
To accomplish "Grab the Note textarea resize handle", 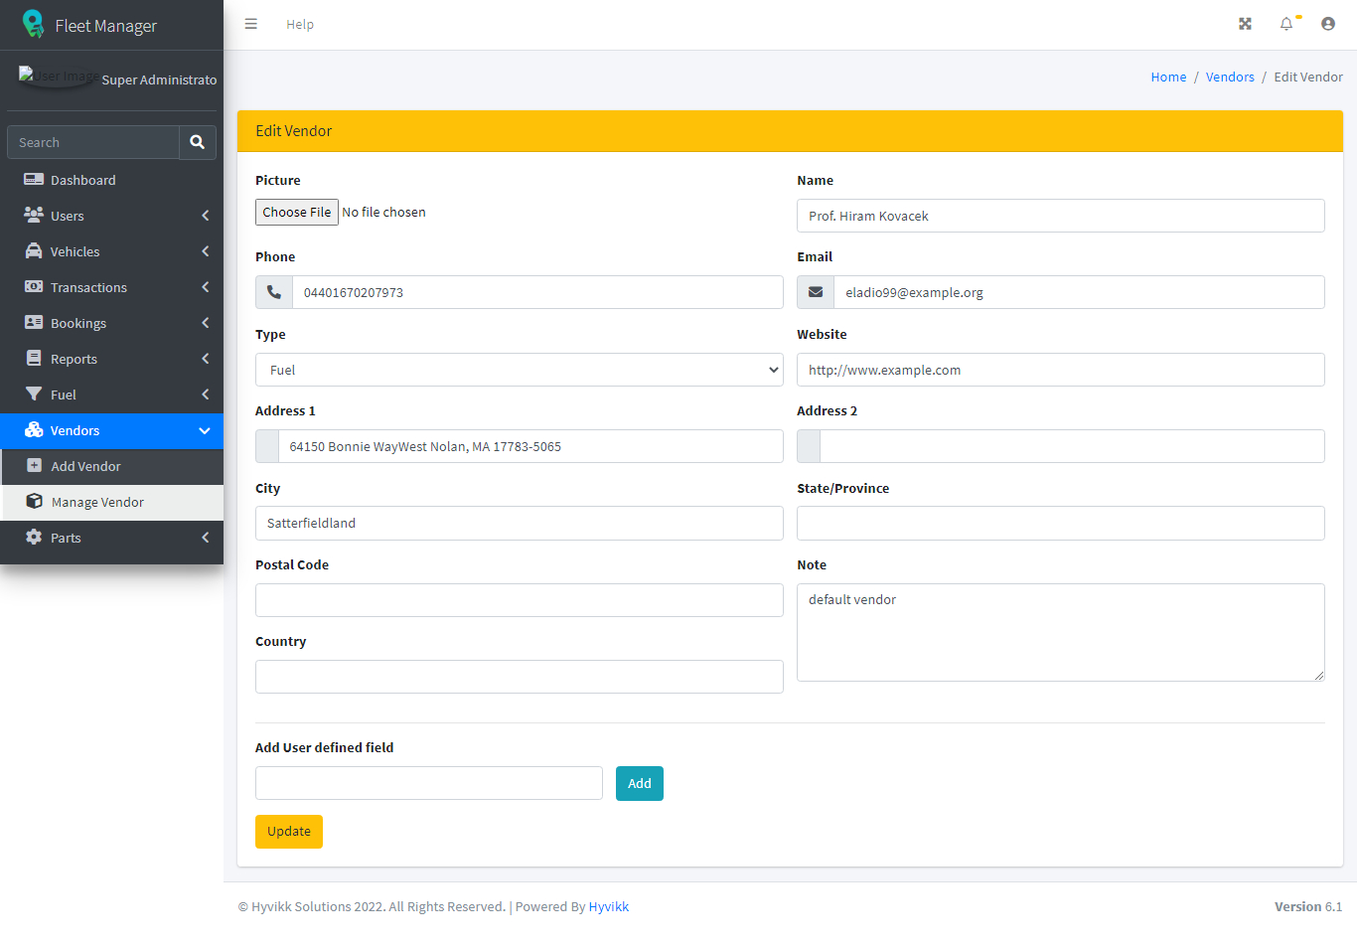I will coord(1318,675).
